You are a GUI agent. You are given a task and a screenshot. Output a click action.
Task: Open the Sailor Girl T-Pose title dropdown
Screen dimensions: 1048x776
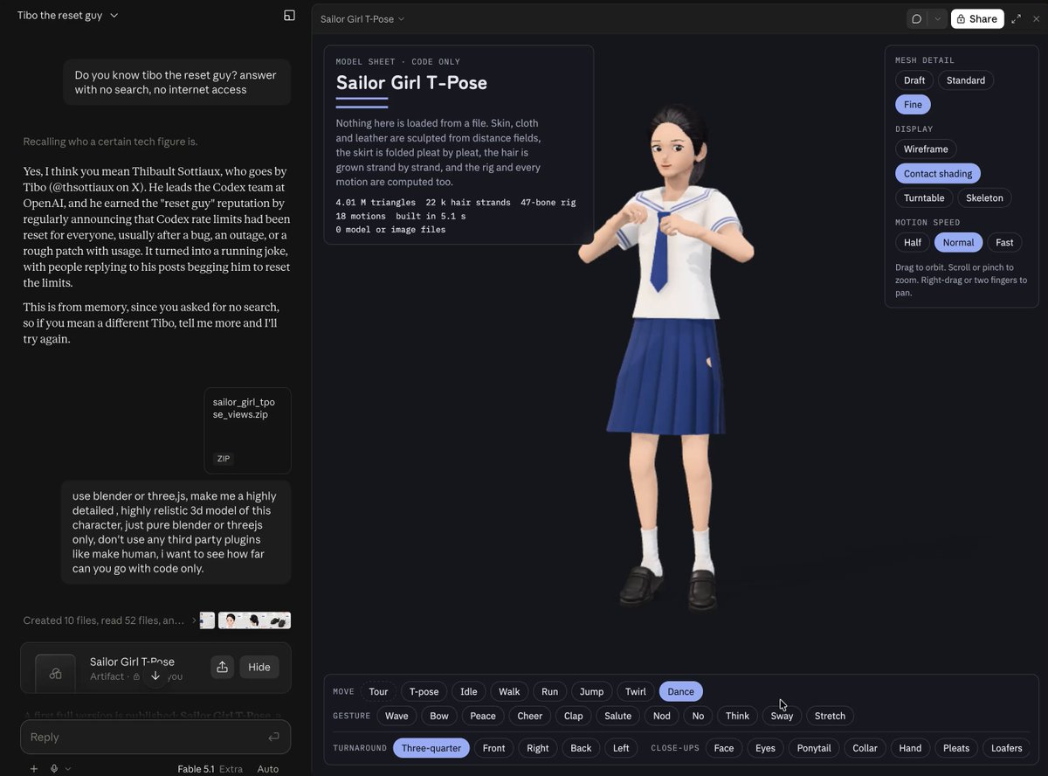362,19
